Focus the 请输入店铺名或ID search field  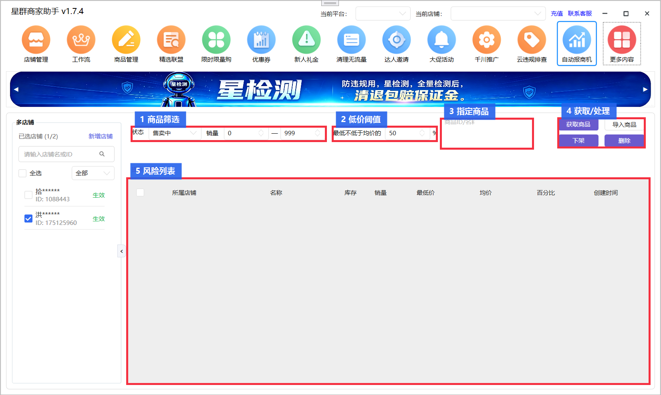[67, 154]
